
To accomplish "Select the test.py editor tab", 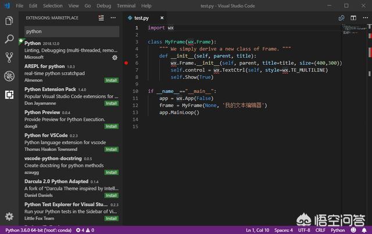I will pyautogui.click(x=145, y=18).
